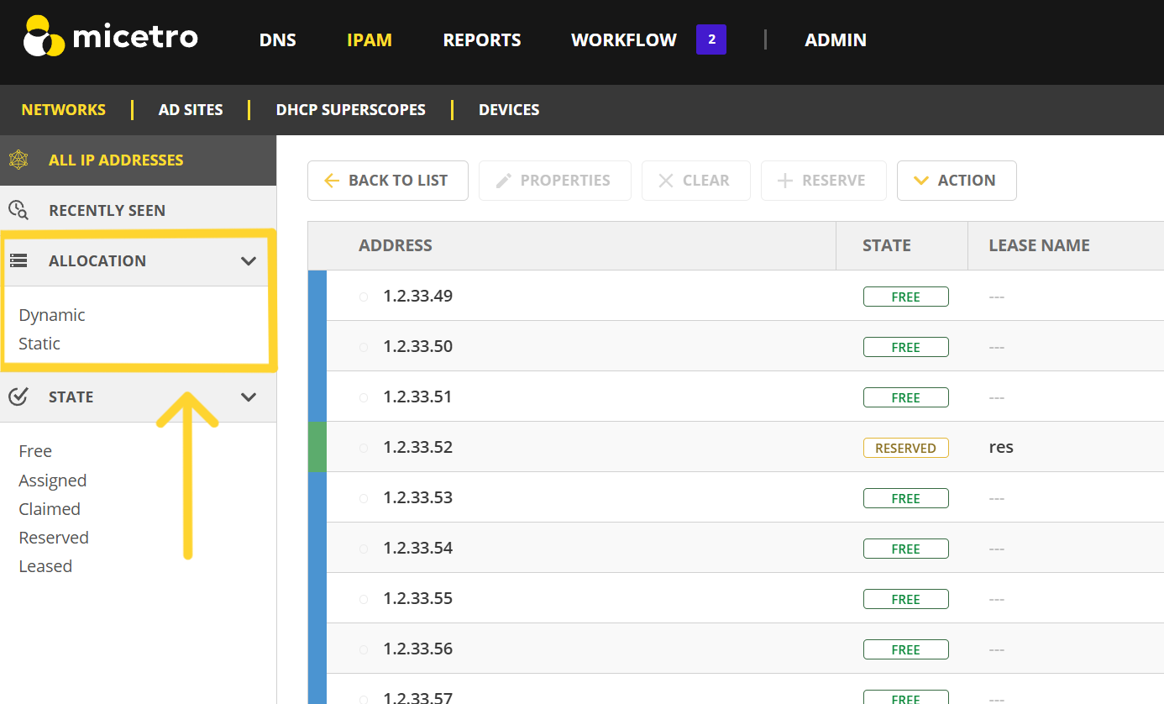The image size is (1164, 704).
Task: Open the Workflow notification badge showing 2
Action: point(710,39)
